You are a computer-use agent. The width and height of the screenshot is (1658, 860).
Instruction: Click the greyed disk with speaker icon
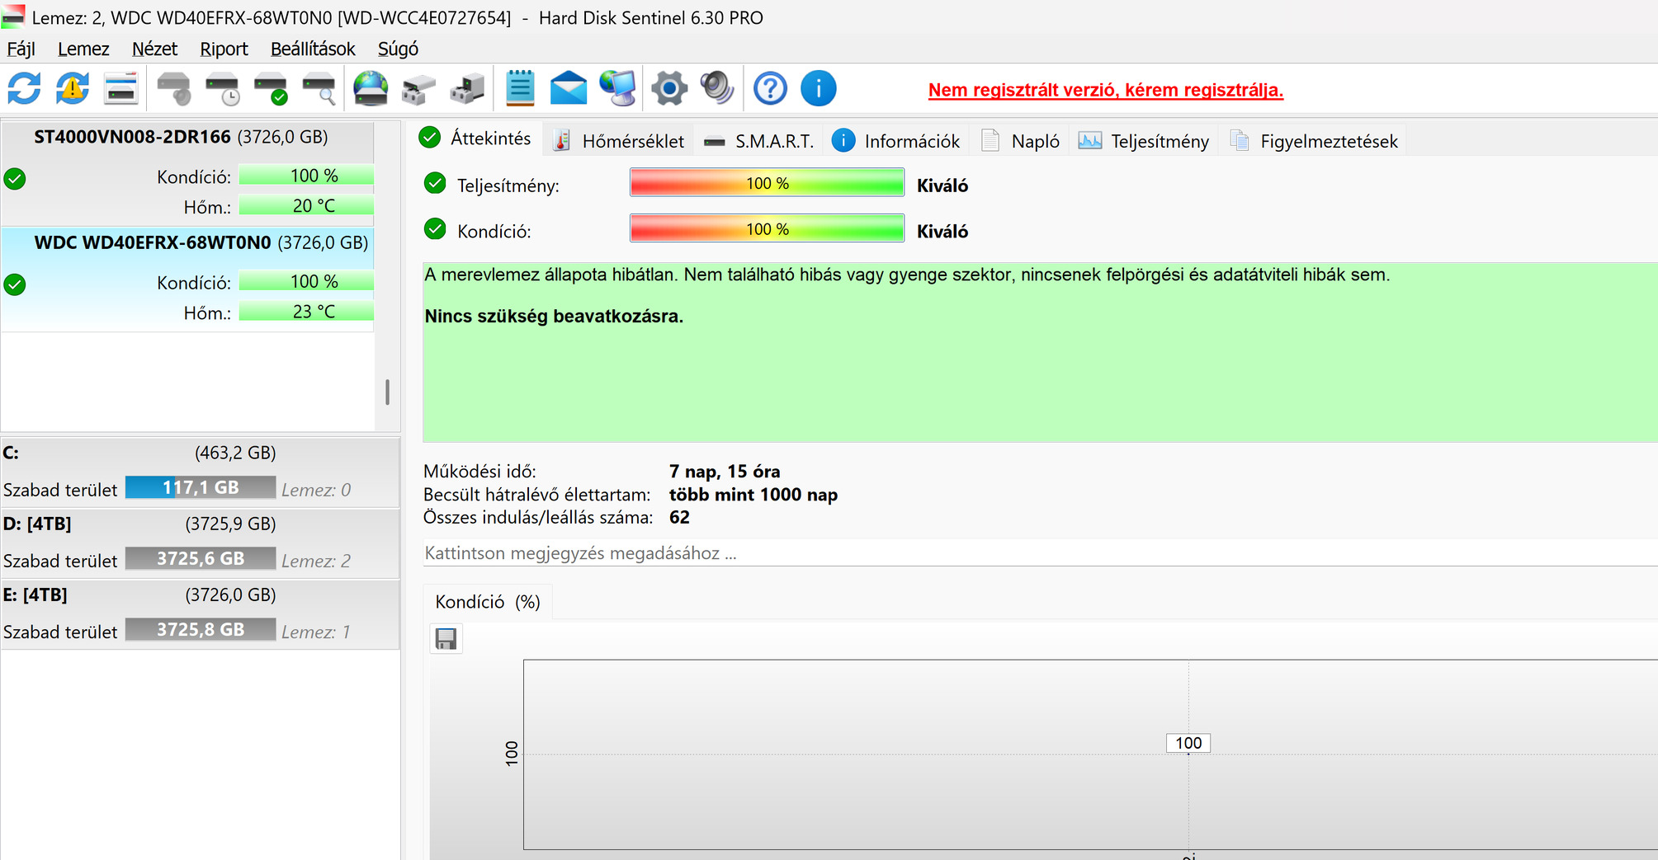[x=173, y=88]
